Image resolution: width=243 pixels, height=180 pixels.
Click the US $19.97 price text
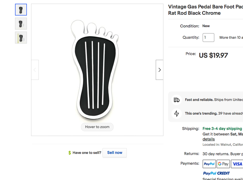click(213, 55)
